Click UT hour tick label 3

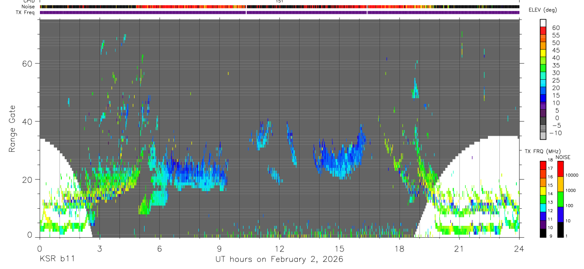point(99,248)
